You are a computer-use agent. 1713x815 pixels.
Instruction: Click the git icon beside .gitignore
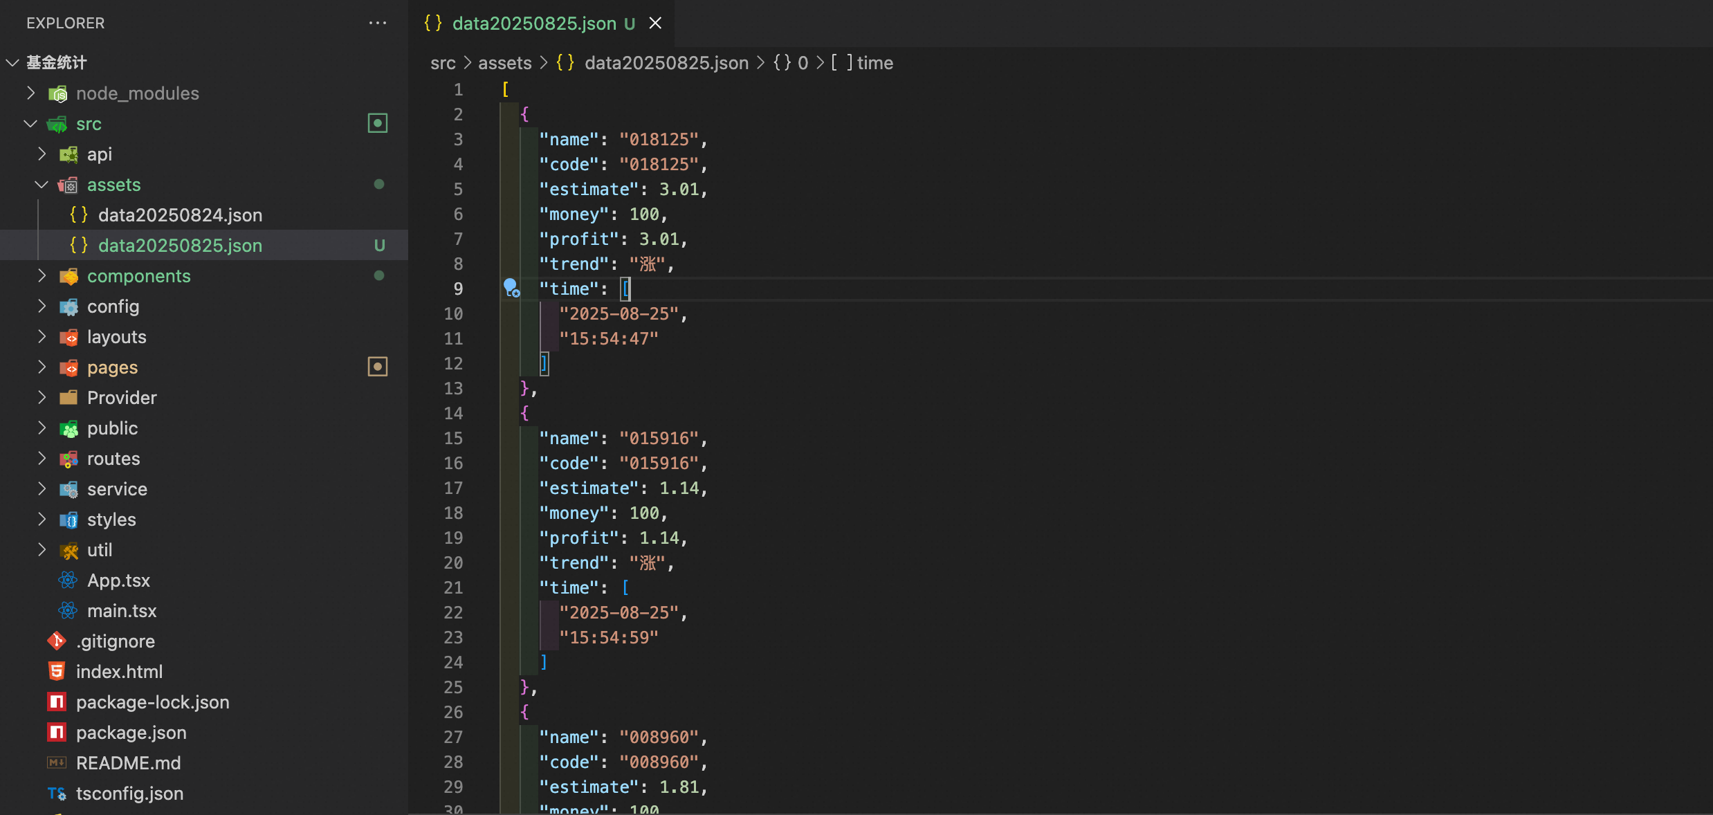coord(57,641)
